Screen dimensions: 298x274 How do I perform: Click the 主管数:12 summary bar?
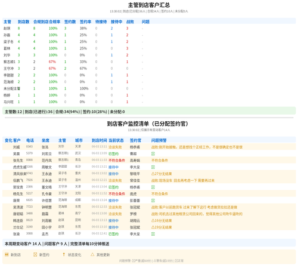149,112
